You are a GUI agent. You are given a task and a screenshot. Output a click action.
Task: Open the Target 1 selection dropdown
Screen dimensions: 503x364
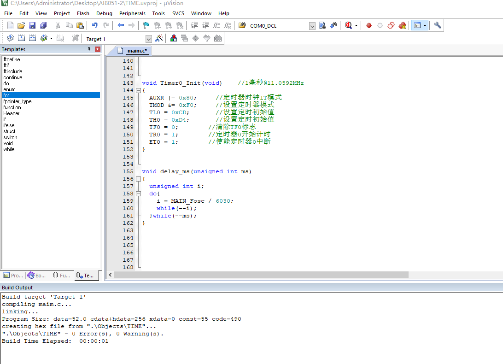point(148,39)
